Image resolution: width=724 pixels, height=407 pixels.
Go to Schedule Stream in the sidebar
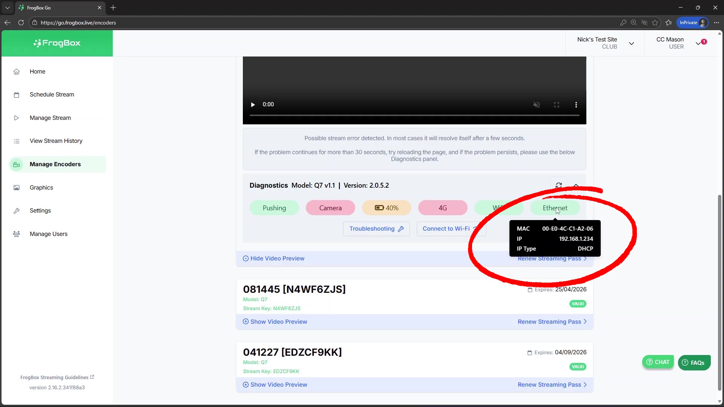click(x=52, y=94)
